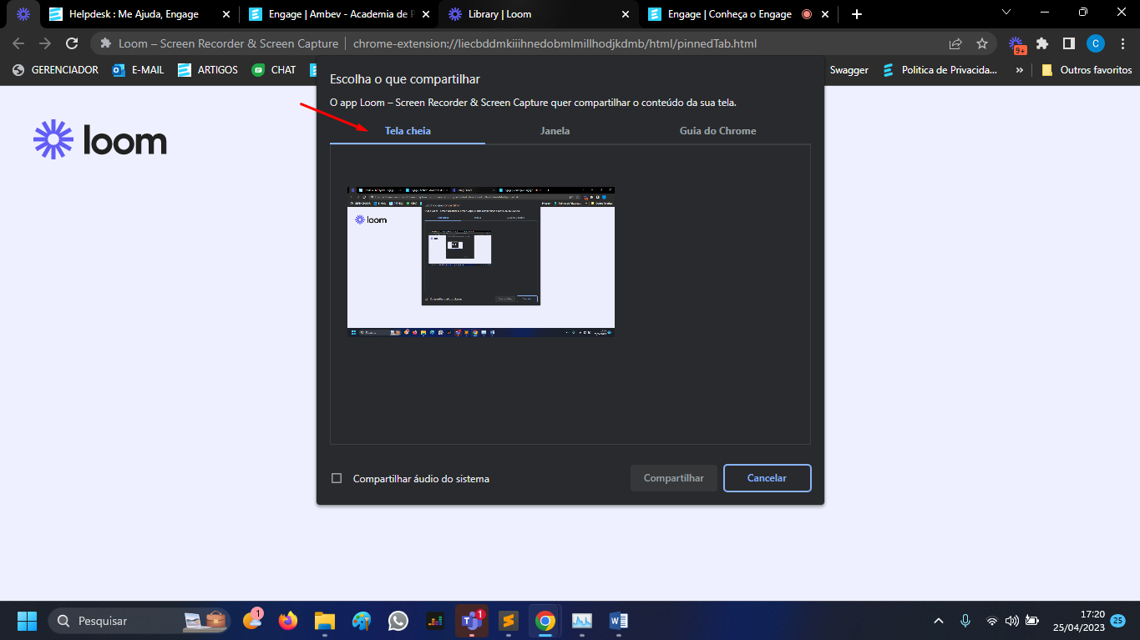Open Microsoft Teams from taskbar
The width and height of the screenshot is (1140, 640).
point(472,621)
